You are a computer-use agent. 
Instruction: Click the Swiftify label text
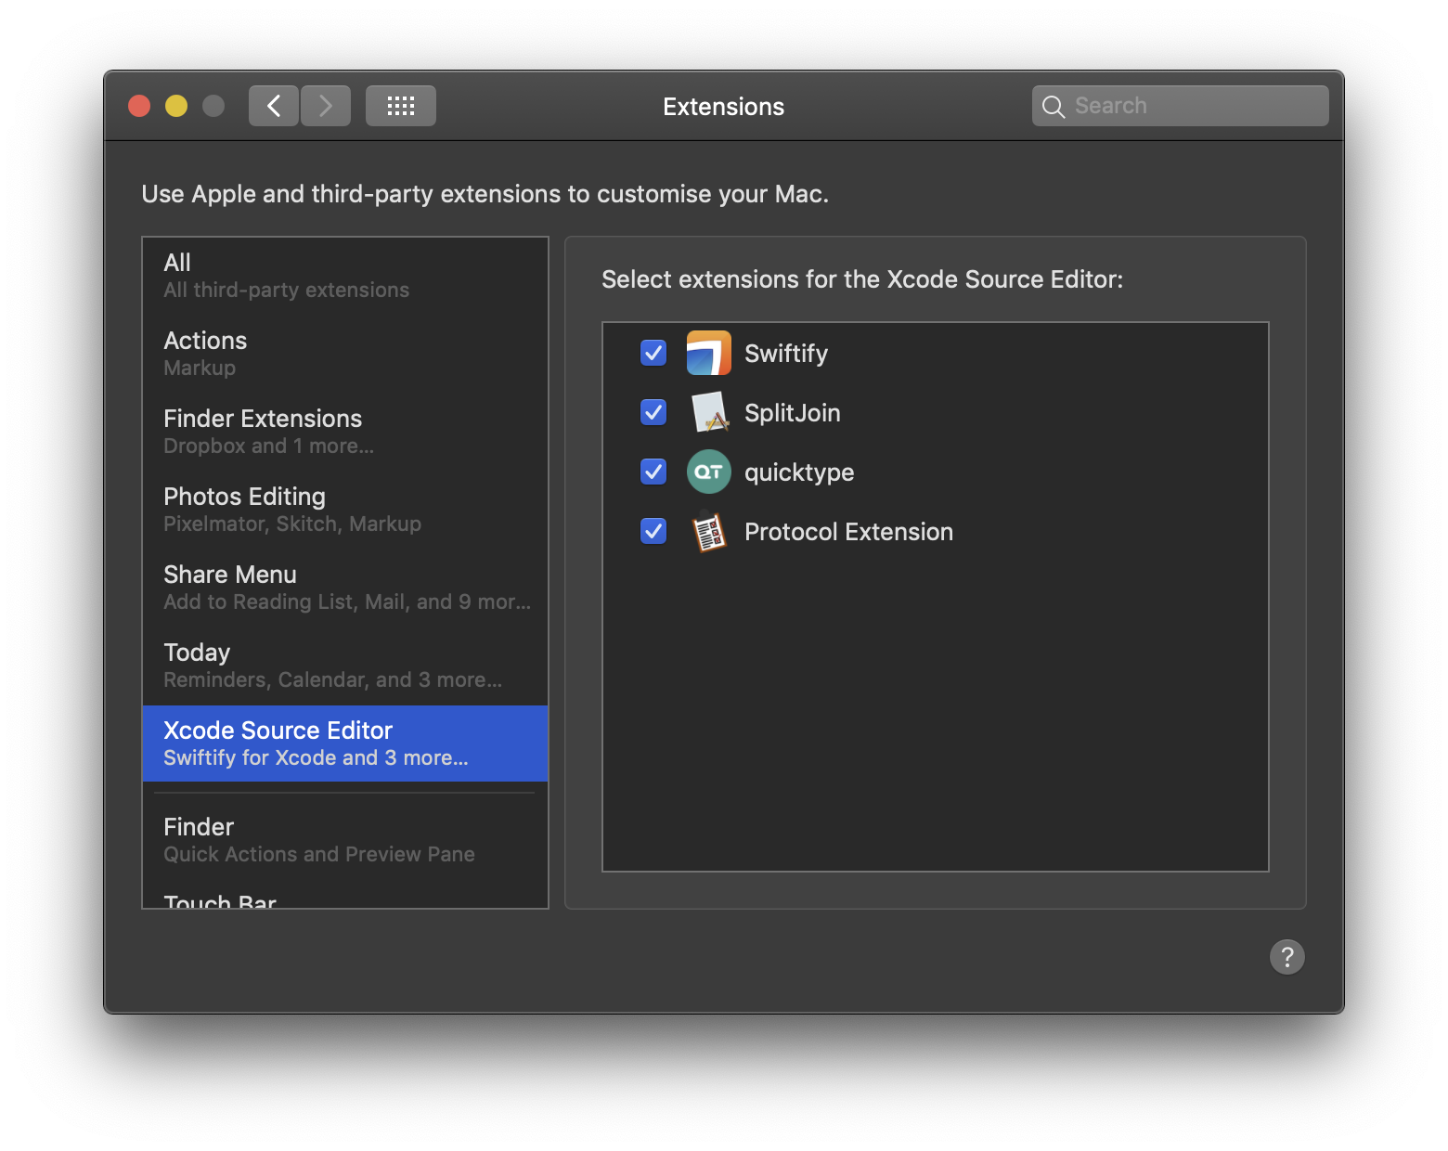786,354
